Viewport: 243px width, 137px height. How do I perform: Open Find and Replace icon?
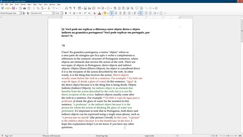click(66, 8)
